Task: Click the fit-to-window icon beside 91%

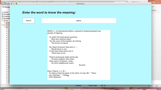Action: click(156, 86)
